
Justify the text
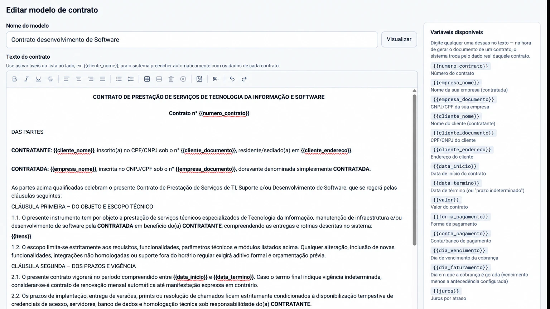click(x=102, y=79)
